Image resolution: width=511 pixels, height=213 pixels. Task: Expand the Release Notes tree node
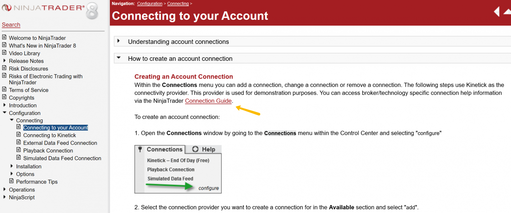[x=5, y=61]
